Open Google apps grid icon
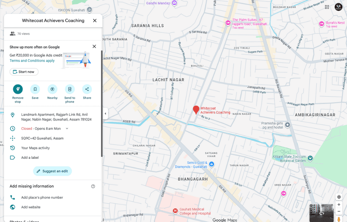Image resolution: width=347 pixels, height=222 pixels. click(327, 7)
